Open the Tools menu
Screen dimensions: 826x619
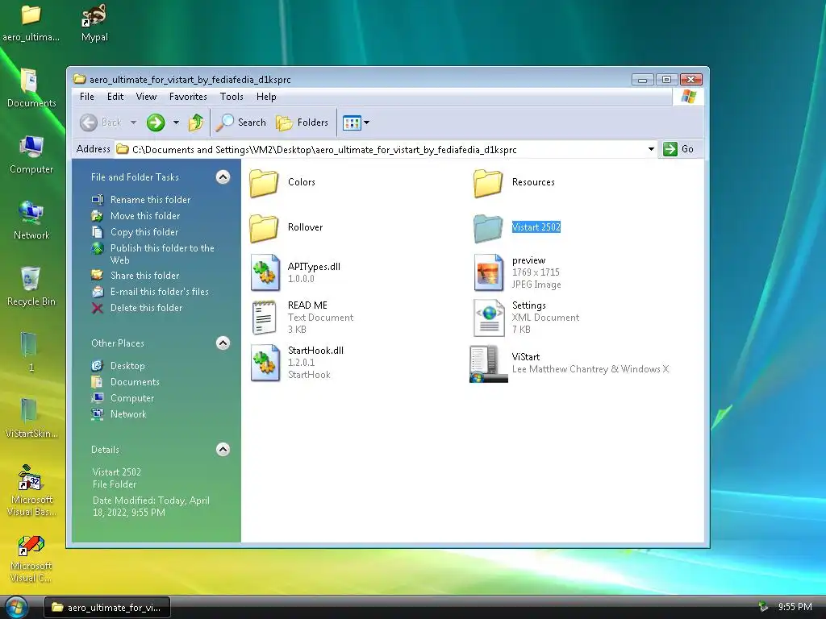[232, 97]
